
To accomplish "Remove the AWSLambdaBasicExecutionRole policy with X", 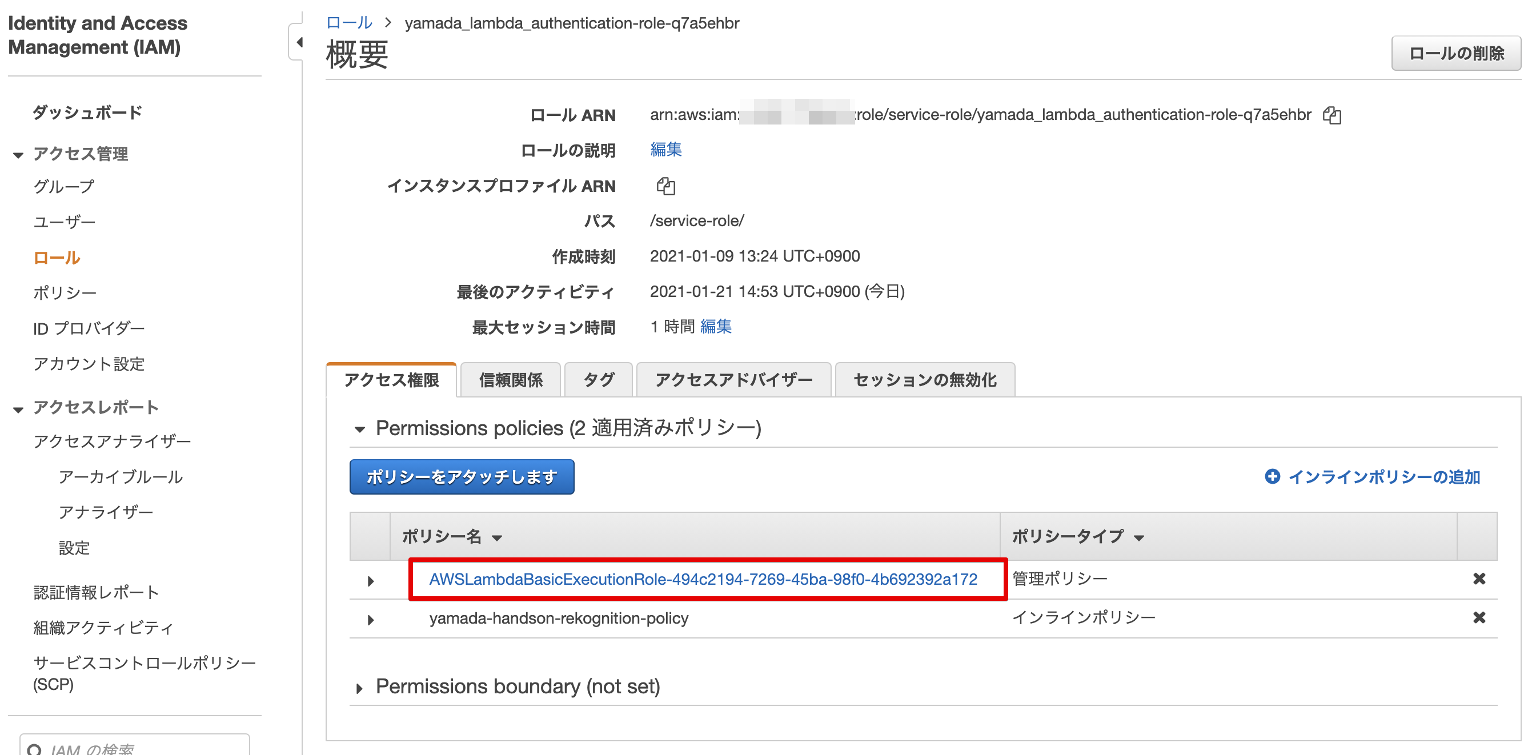I will pyautogui.click(x=1478, y=579).
